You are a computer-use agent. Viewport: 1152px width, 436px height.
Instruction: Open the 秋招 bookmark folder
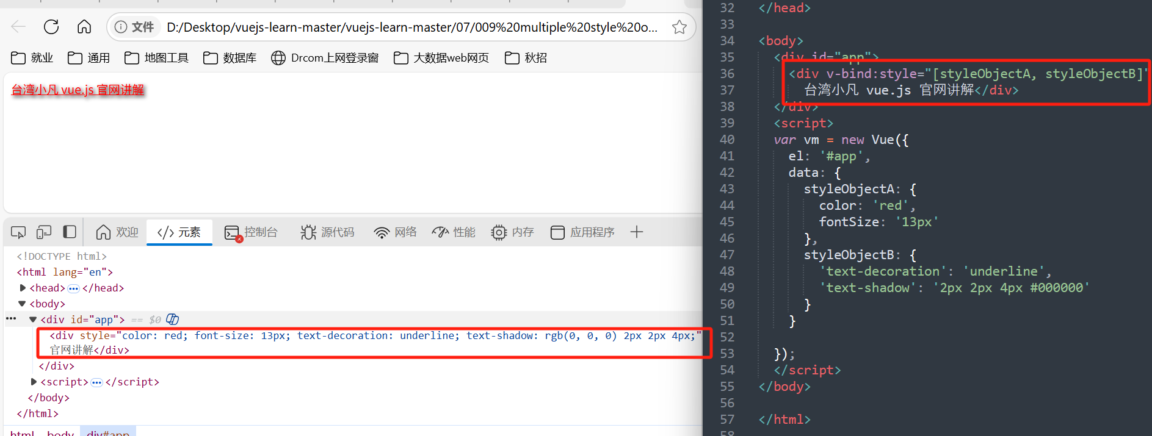(x=526, y=58)
